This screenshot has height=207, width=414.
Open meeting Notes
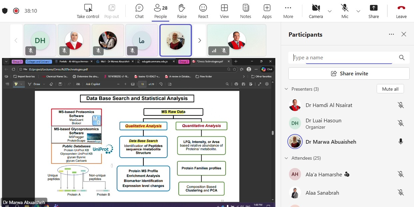click(x=246, y=11)
